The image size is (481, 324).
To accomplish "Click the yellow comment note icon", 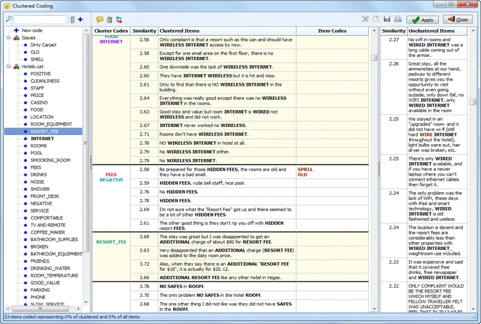I will click(100, 20).
